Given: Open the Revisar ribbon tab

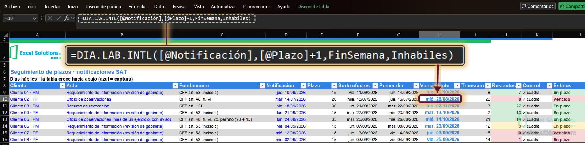Looking at the screenshot, I should 180,7.
